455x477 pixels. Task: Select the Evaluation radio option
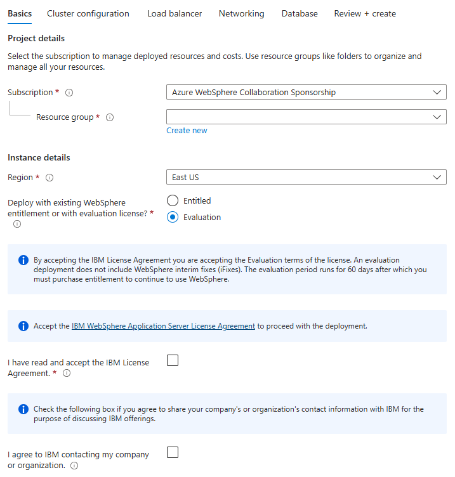click(173, 217)
